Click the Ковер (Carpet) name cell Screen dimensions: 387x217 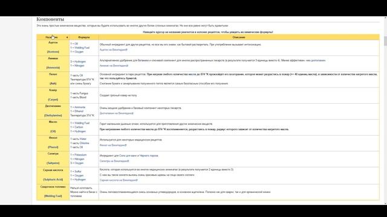pyautogui.click(x=53, y=95)
